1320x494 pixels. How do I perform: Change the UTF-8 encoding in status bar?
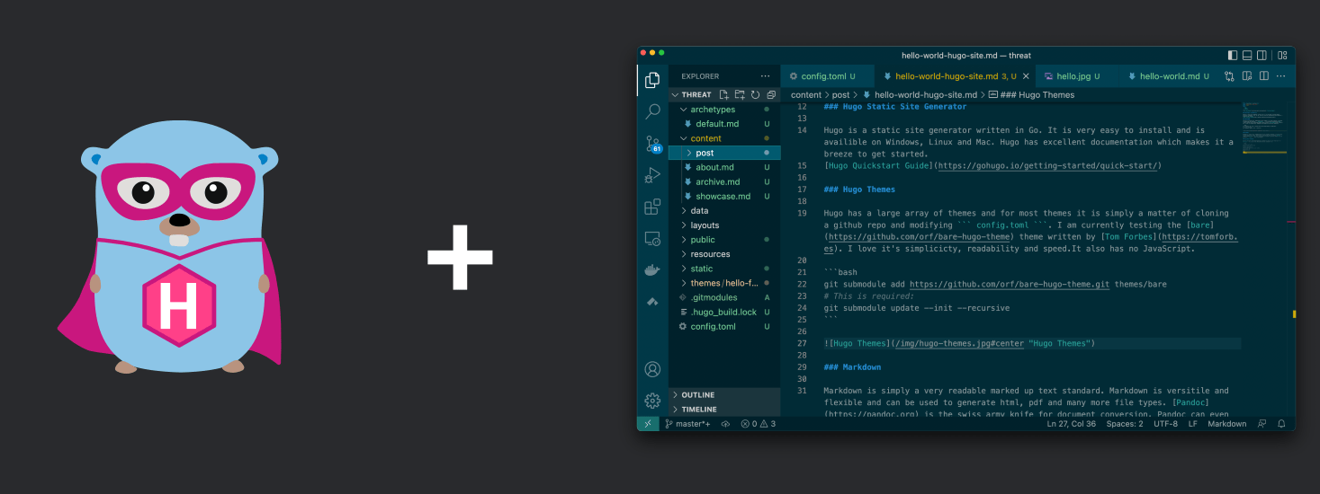1165,424
